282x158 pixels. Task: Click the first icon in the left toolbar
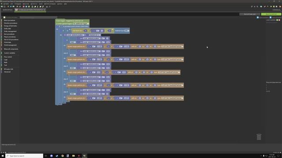[2, 7]
